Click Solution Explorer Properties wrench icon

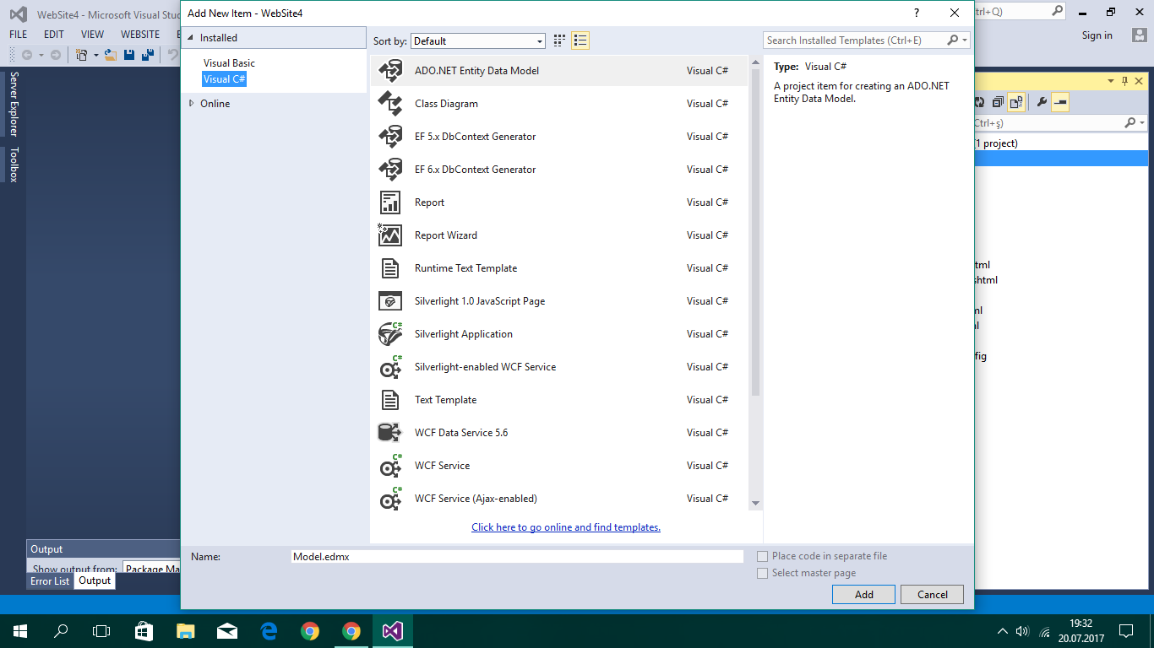[x=1042, y=102]
